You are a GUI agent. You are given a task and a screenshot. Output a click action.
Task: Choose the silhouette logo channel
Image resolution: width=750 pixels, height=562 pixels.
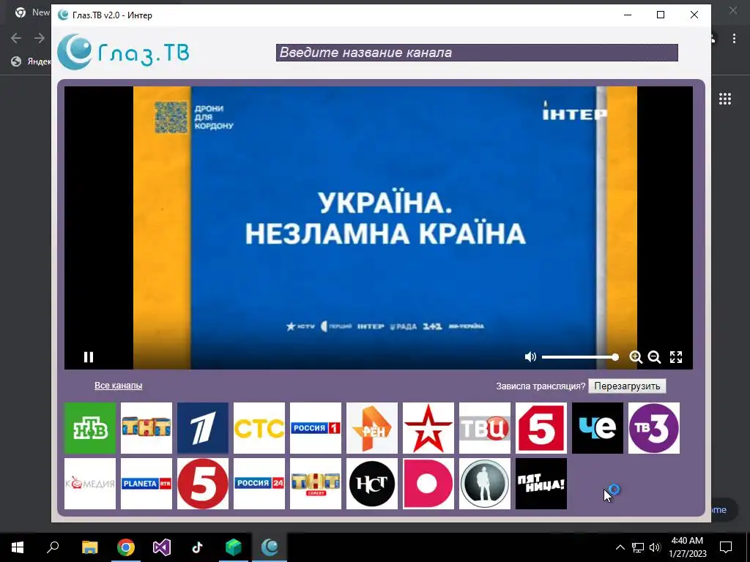click(x=485, y=484)
